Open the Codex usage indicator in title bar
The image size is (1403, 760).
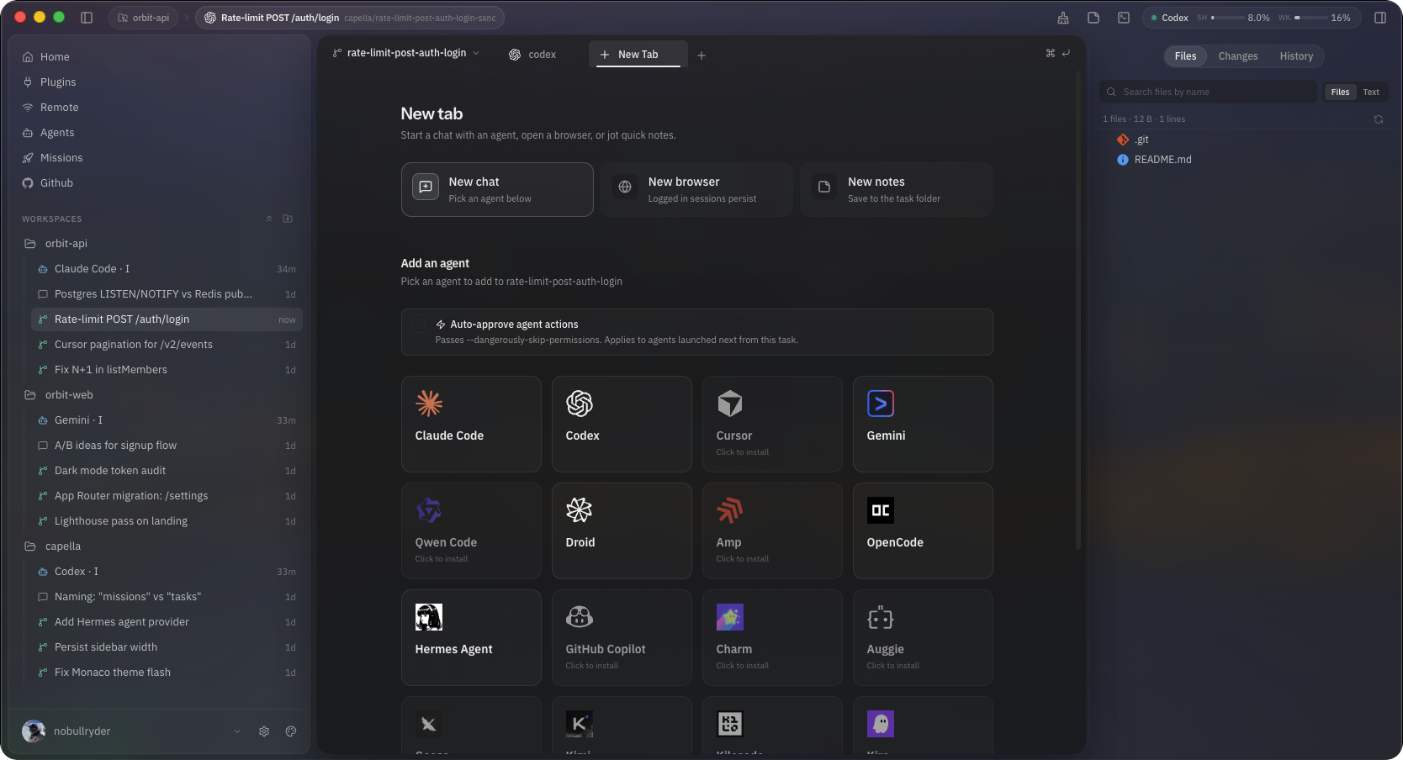1251,18
